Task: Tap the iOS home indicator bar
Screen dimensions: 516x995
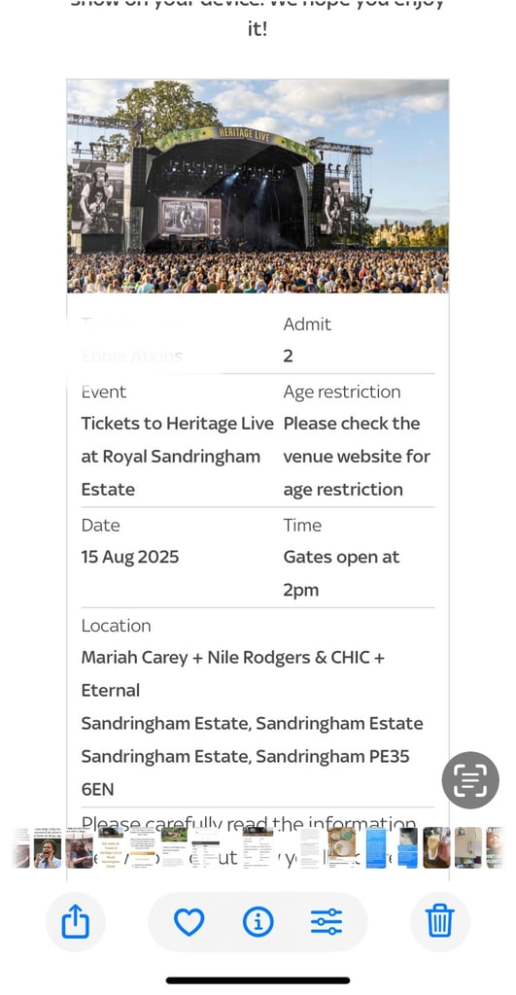Action: point(258,980)
